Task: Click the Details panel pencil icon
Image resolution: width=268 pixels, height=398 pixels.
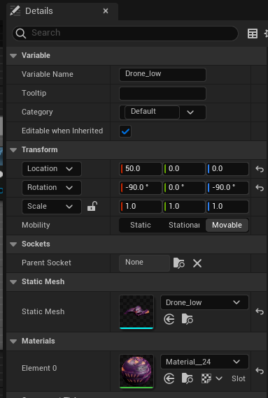Action: 15,11
